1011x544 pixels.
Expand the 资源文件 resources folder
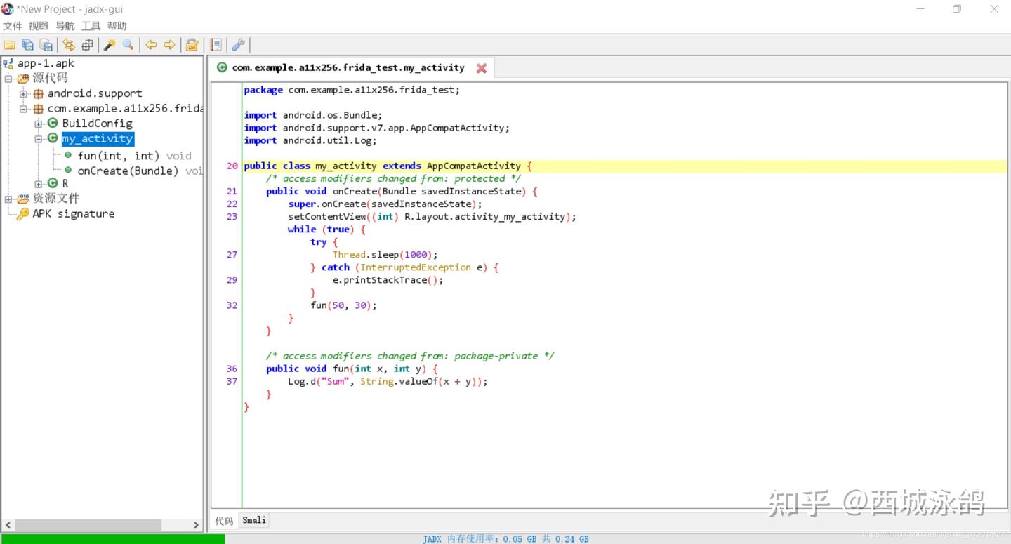click(8, 199)
